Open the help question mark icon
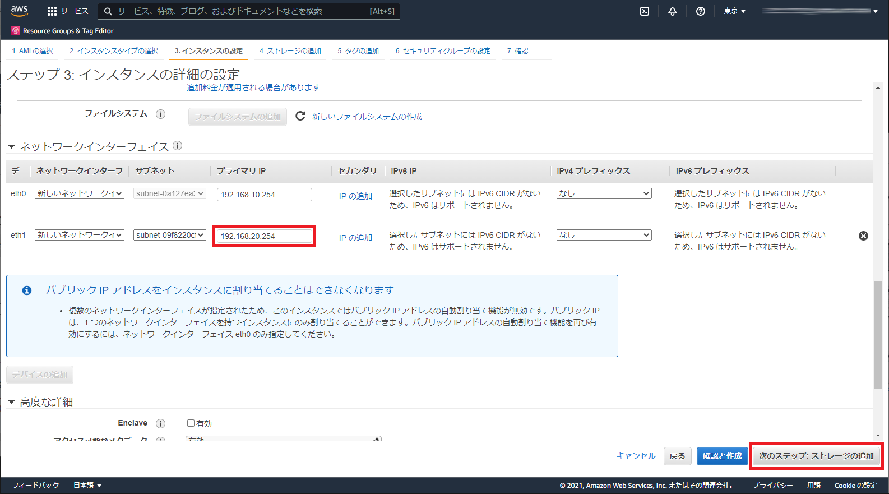Screen dimensions: 889x494 tap(701, 11)
